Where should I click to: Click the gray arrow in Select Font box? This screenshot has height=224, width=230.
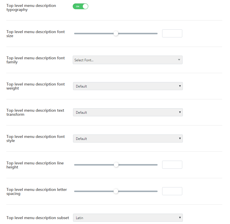pos(179,60)
